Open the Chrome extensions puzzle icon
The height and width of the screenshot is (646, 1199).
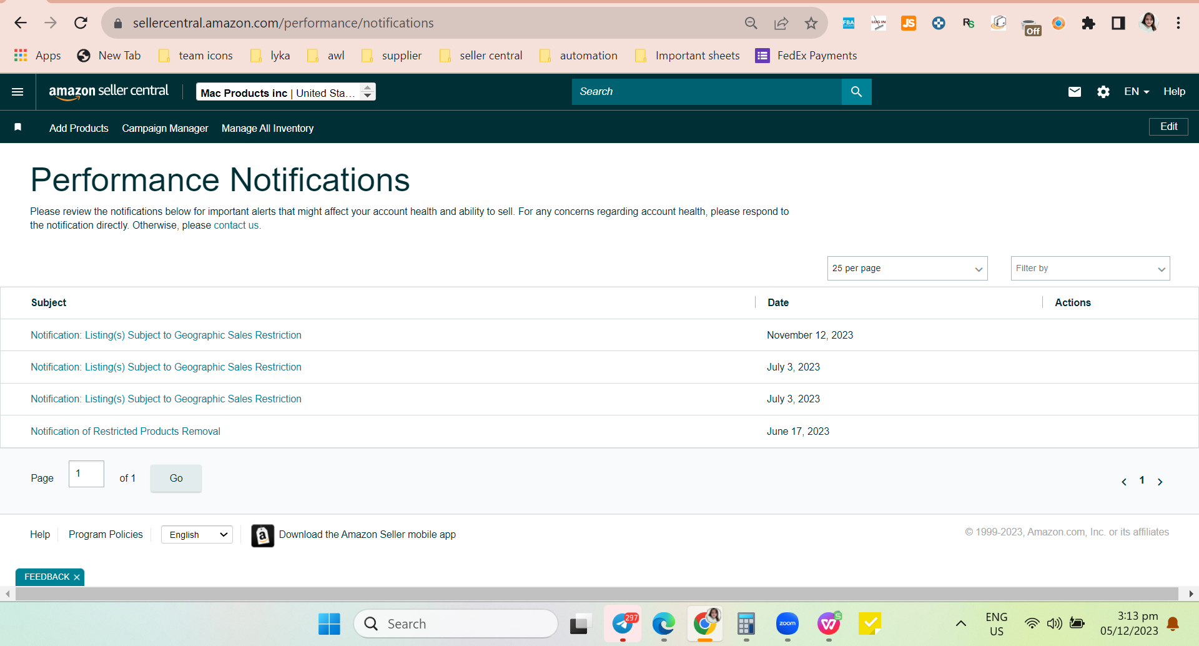[1088, 23]
